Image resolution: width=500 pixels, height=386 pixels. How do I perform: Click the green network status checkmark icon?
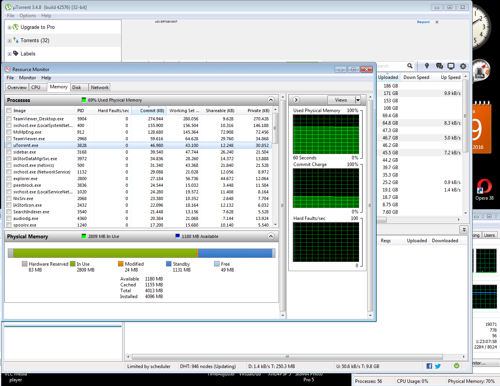[x=457, y=366]
